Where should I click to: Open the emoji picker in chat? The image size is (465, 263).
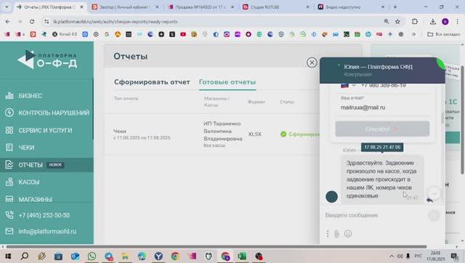click(348, 234)
